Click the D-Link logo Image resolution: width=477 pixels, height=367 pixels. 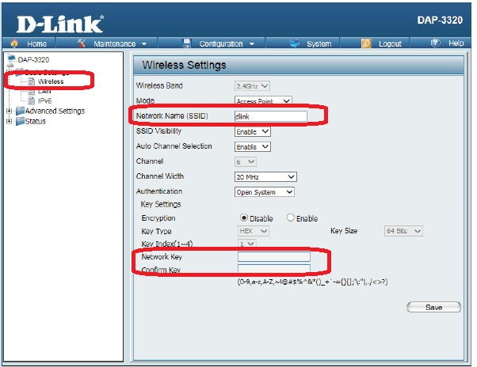60,25
